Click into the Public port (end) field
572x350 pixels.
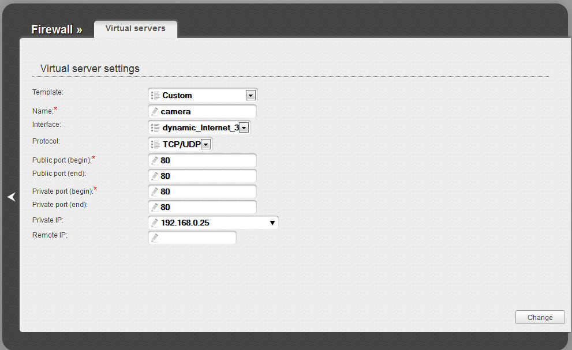pyautogui.click(x=207, y=176)
